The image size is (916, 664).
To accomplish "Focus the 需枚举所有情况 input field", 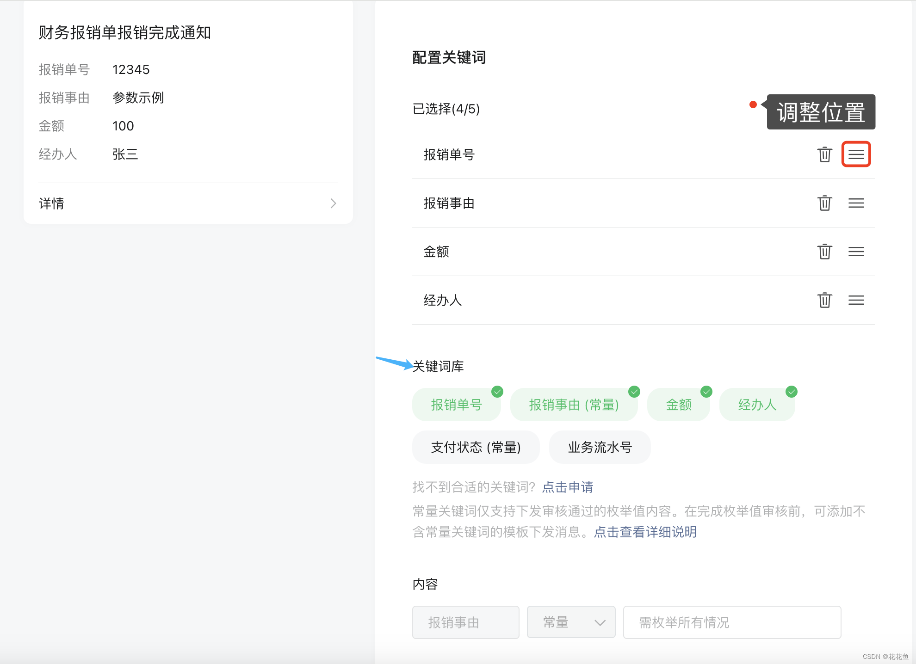I will click(732, 622).
